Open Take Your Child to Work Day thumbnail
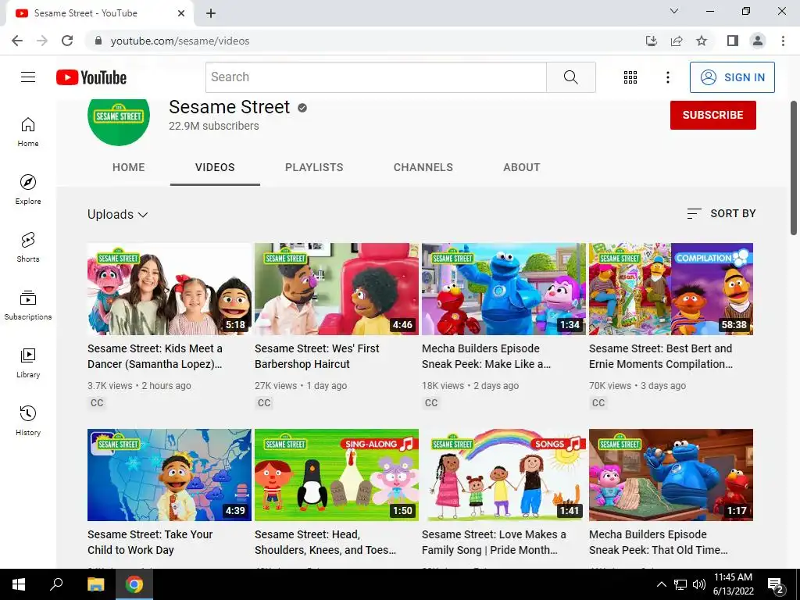 coord(170,475)
